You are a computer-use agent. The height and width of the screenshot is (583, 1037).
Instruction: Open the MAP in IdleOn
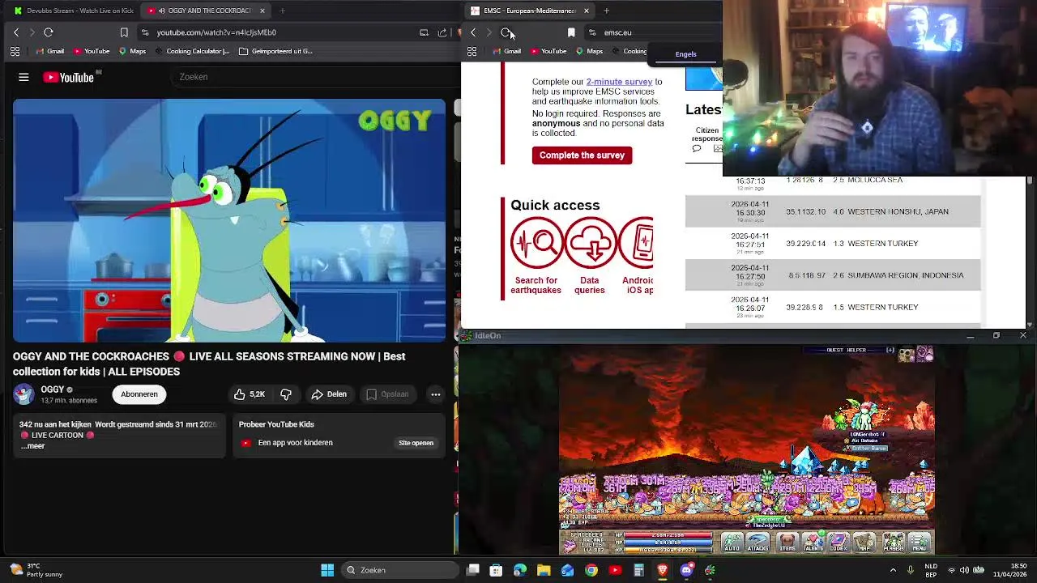[x=864, y=542]
